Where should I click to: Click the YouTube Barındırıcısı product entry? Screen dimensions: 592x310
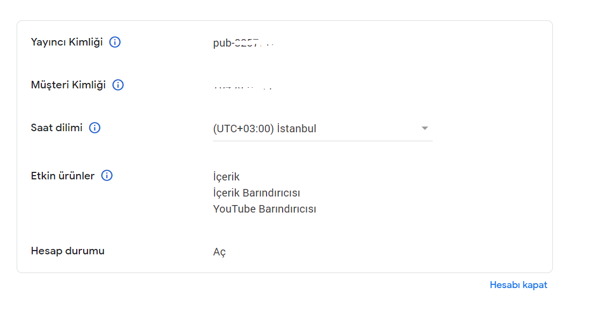[264, 209]
